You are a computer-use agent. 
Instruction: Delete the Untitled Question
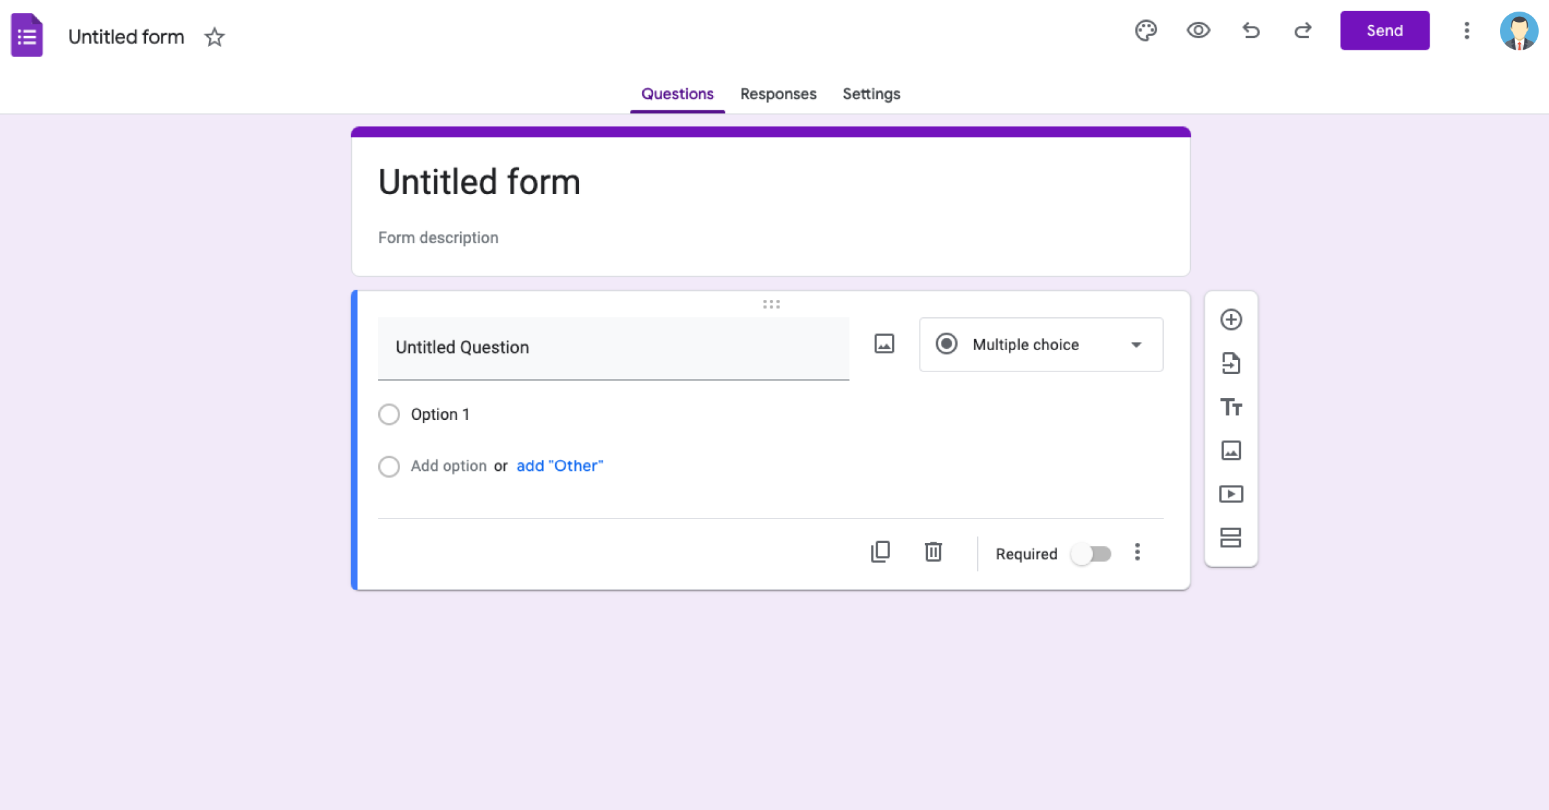pos(933,552)
